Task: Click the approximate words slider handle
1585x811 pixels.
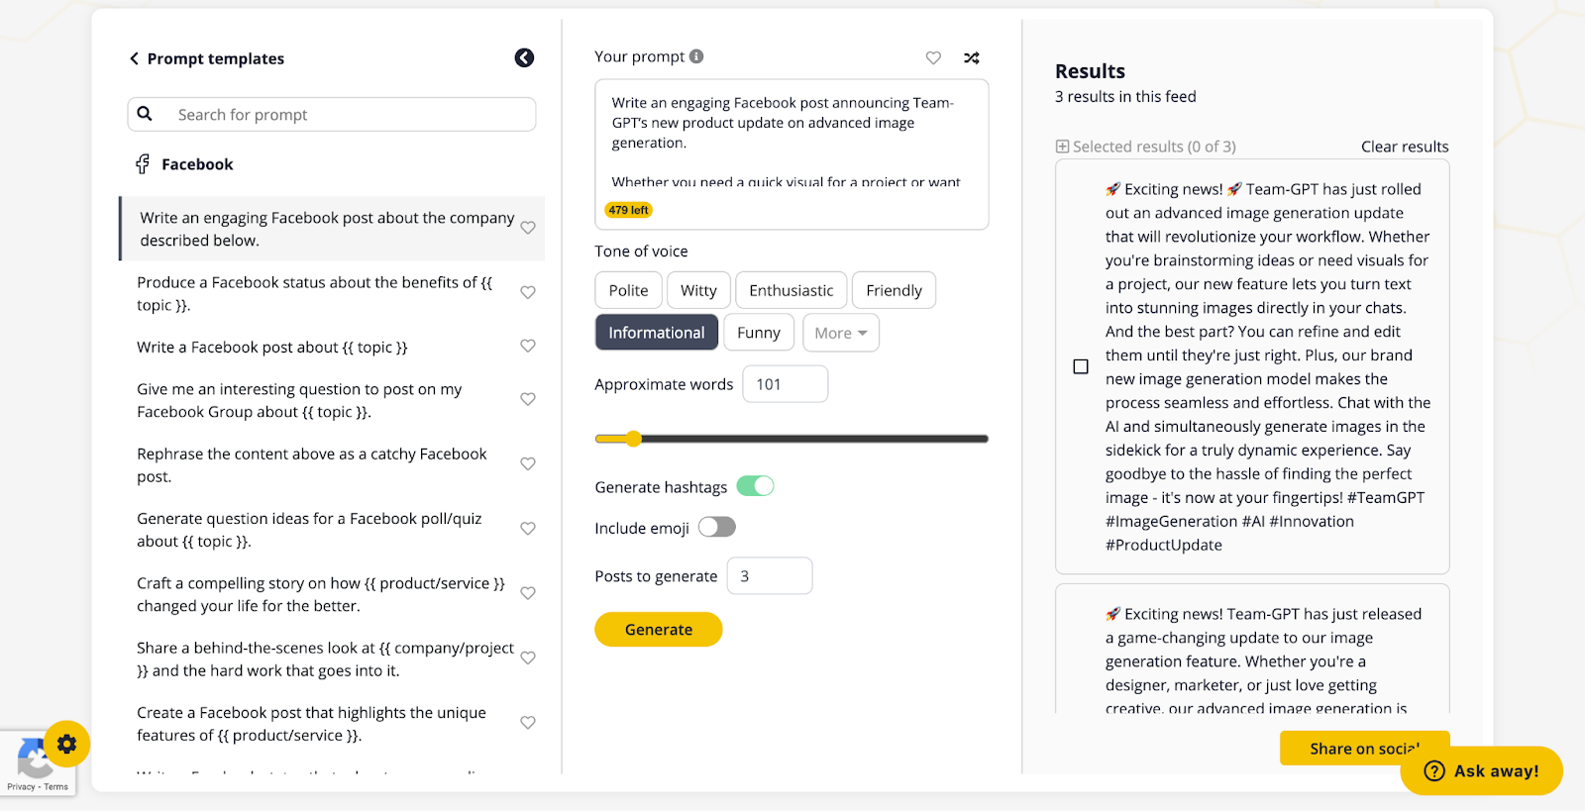Action: (x=633, y=439)
